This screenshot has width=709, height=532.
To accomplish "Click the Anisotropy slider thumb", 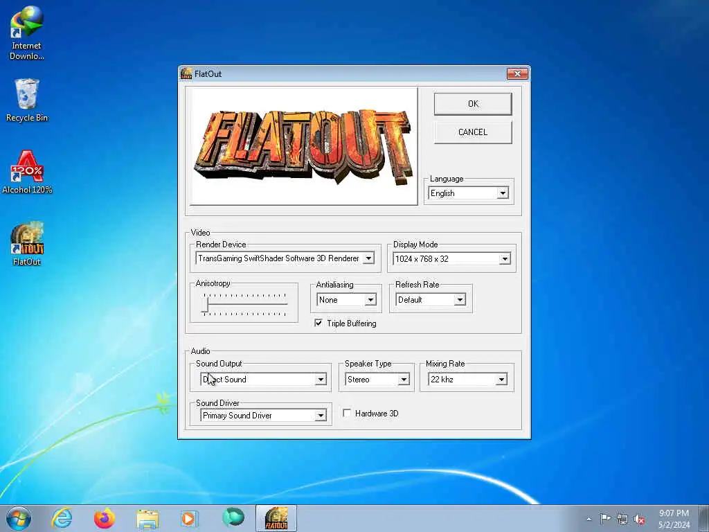I will 205,304.
